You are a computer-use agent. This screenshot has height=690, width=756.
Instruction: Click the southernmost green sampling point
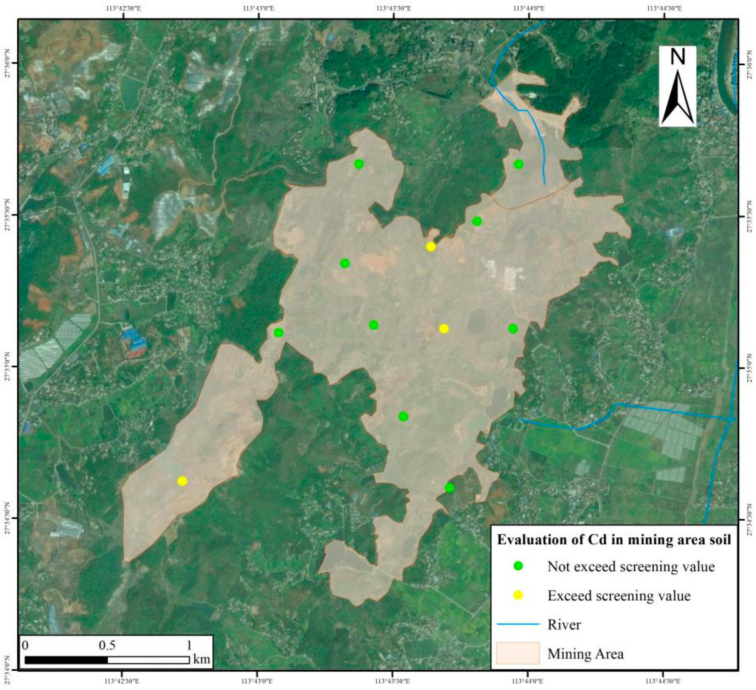click(450, 488)
